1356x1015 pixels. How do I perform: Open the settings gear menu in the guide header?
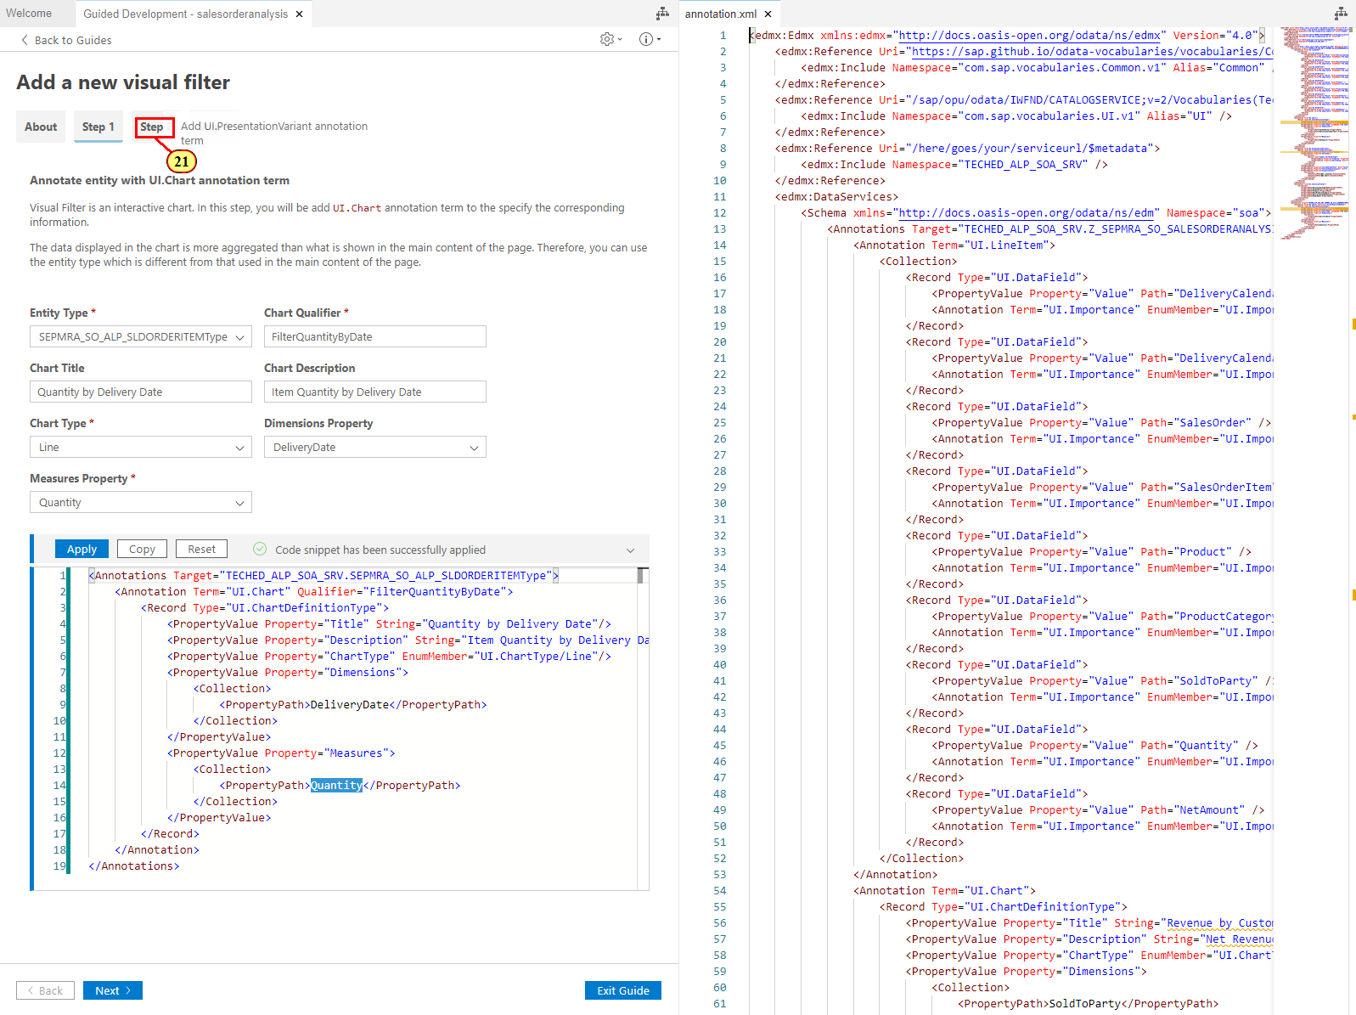point(611,39)
